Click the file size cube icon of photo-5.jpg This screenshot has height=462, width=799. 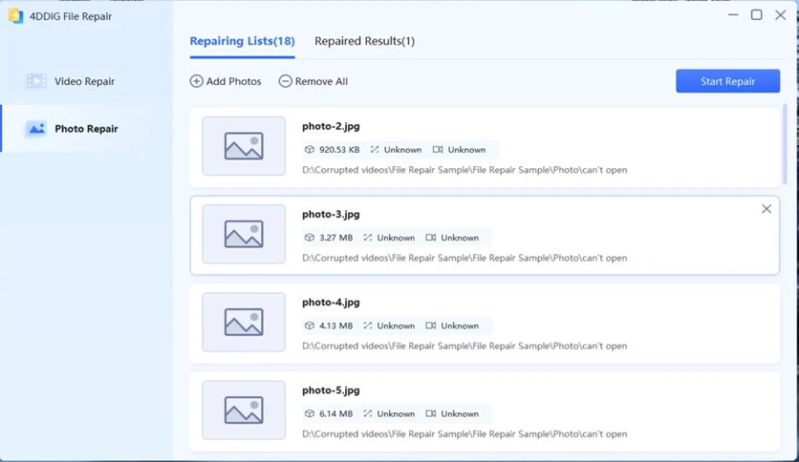pyautogui.click(x=310, y=413)
